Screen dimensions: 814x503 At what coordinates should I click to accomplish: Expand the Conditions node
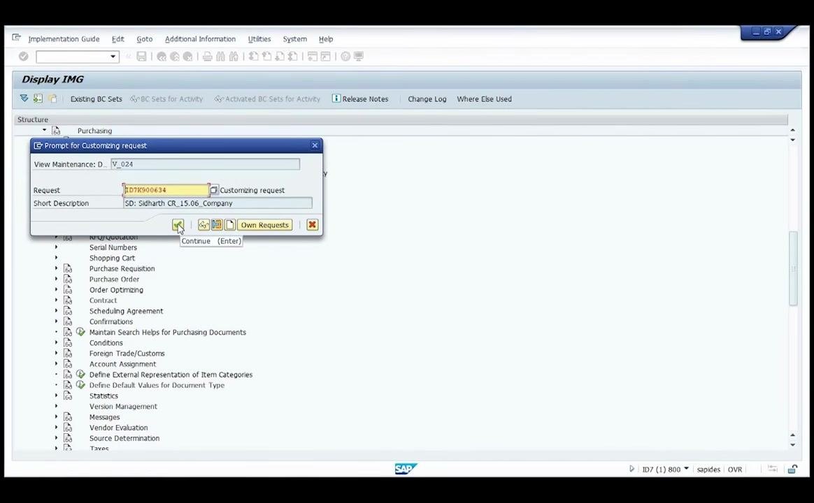[x=56, y=342]
